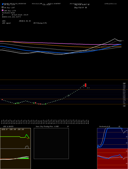Click the 'Intra Day Trading Price & MR' title
Screen dimensions: 128x169
point(47,126)
